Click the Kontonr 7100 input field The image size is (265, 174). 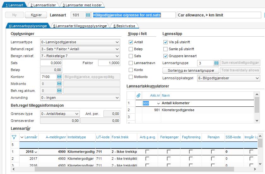(x=48, y=77)
